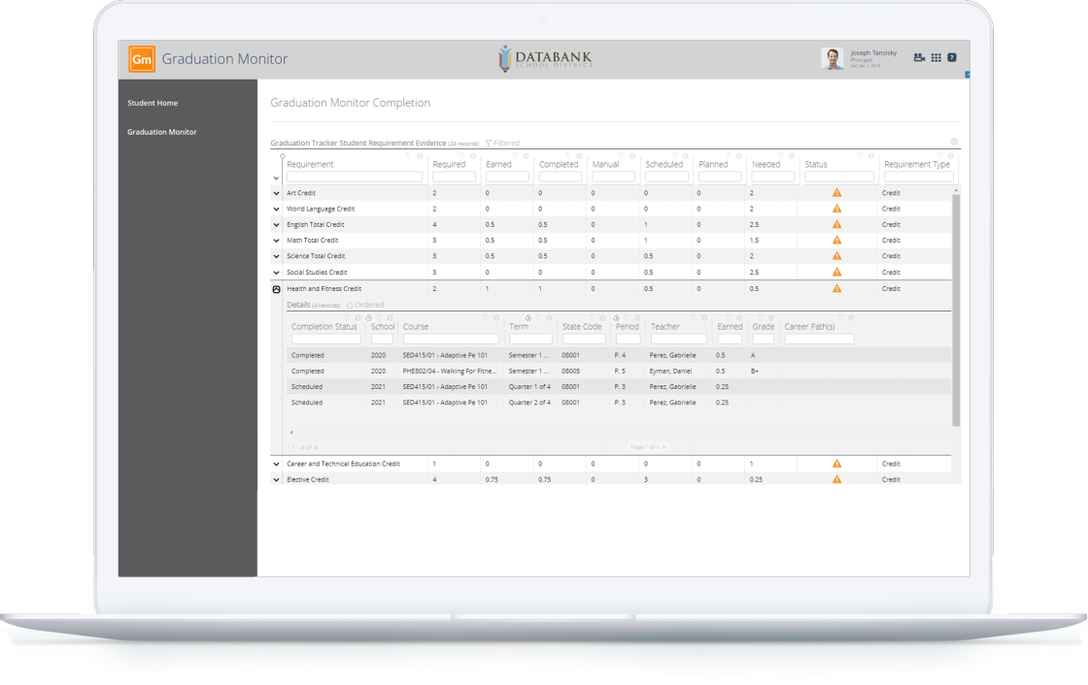Open the grid settings gear icon

(953, 142)
